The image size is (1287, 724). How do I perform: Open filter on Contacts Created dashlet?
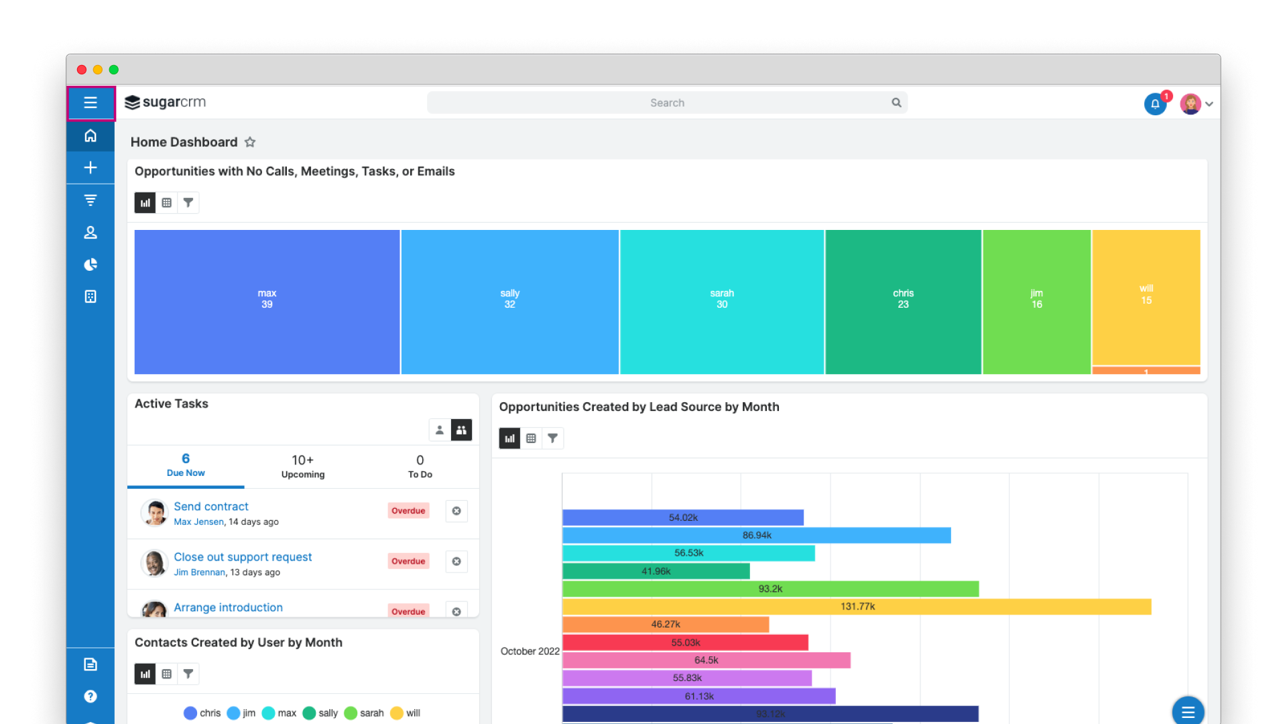(x=188, y=674)
